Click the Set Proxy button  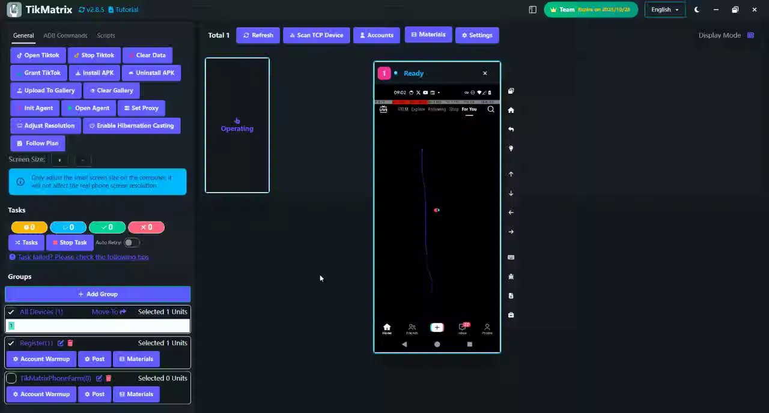(x=141, y=108)
